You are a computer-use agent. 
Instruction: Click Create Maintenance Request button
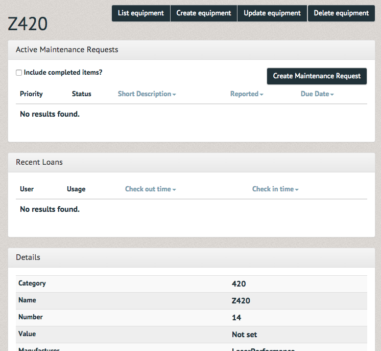317,76
